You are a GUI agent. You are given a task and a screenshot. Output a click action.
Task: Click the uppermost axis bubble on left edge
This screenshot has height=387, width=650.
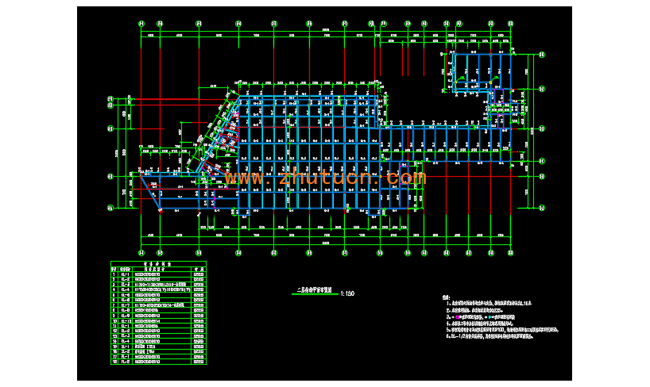[x=110, y=99]
